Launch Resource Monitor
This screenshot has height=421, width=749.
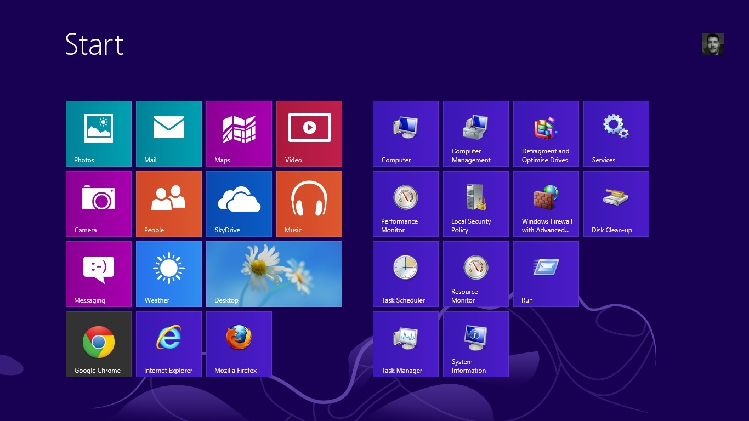(x=475, y=274)
